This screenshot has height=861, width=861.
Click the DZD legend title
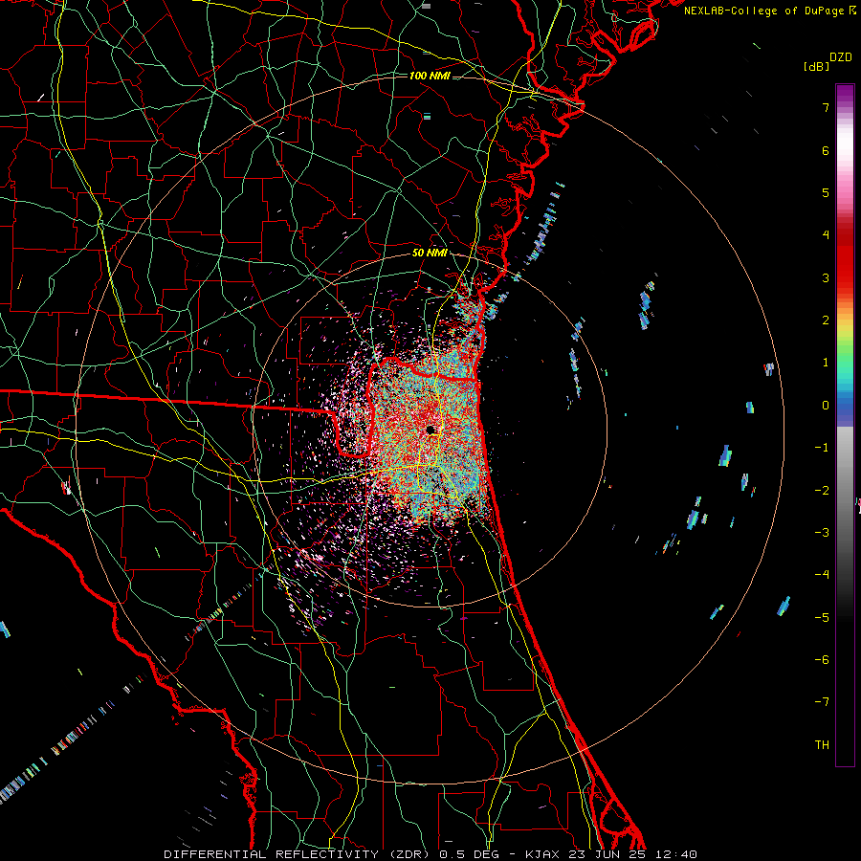841,57
